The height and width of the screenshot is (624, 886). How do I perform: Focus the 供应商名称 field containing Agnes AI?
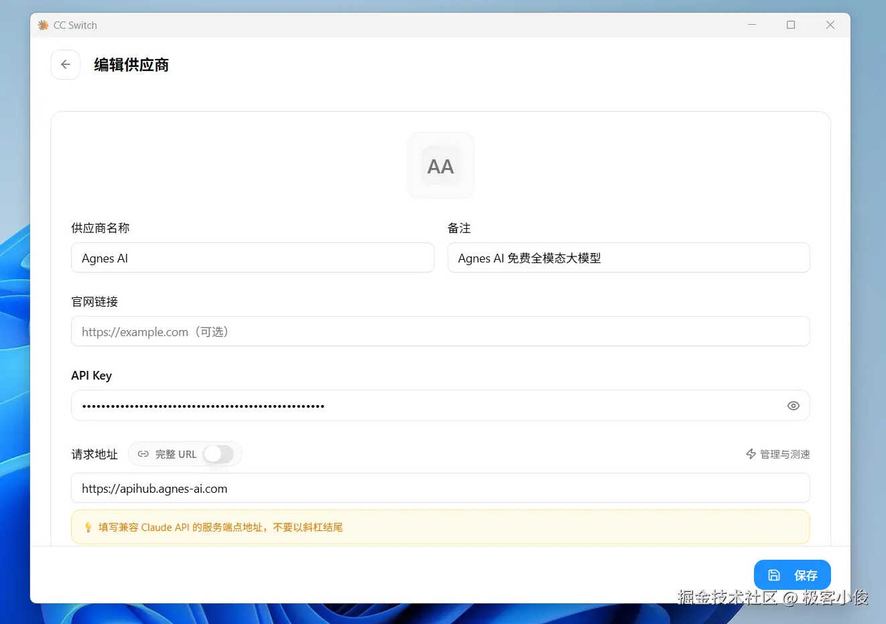coord(253,258)
